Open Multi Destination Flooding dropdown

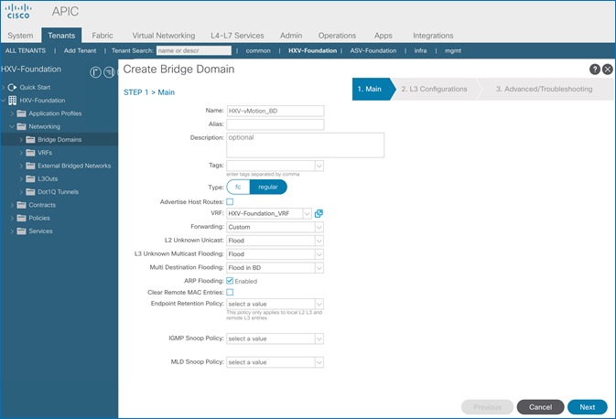pyautogui.click(x=319, y=268)
